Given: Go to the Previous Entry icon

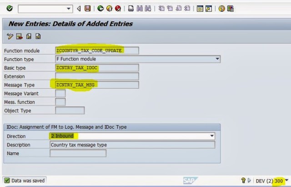Looking at the screenshot, I should tap(29, 36).
